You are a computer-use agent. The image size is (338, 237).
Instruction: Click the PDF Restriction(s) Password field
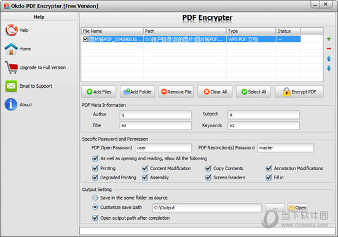pyautogui.click(x=286, y=148)
